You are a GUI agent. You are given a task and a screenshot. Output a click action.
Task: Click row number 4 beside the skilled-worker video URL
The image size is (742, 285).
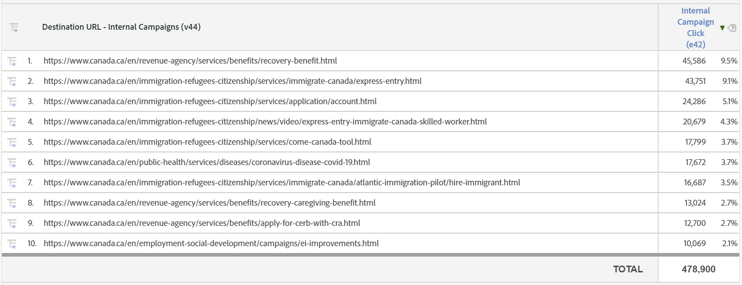pyautogui.click(x=31, y=121)
